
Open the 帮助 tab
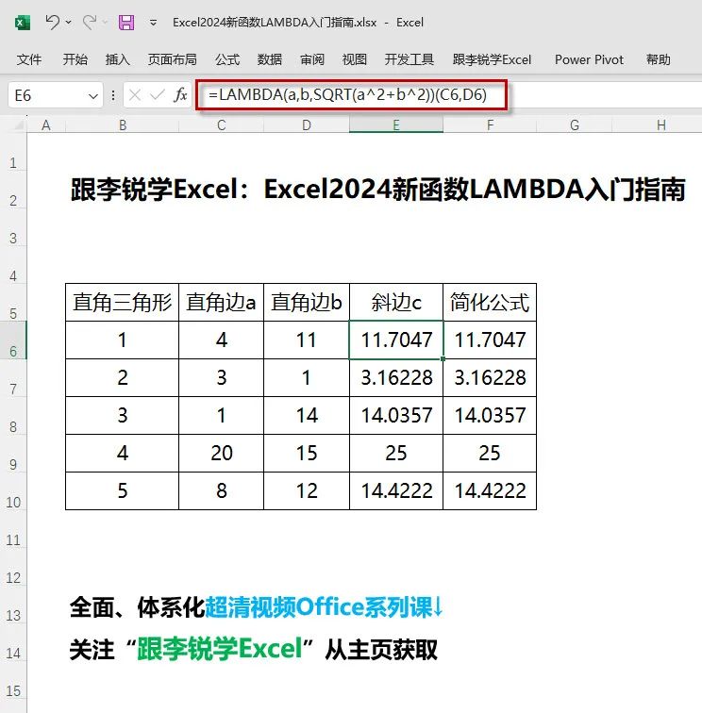coord(659,59)
